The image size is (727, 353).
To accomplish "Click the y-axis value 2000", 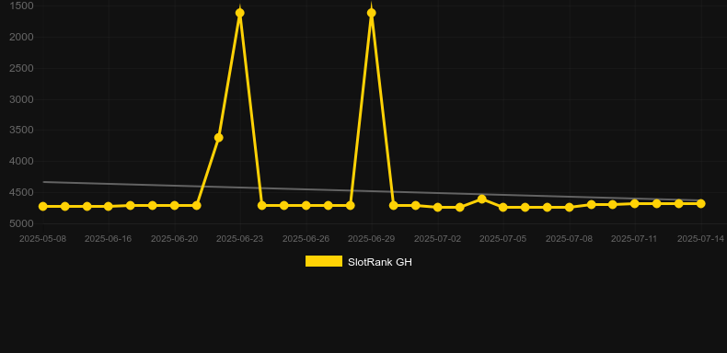I will (x=21, y=37).
